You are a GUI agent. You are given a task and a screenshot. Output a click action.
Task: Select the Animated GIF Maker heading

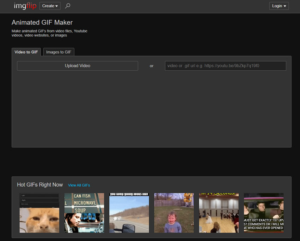click(x=42, y=22)
